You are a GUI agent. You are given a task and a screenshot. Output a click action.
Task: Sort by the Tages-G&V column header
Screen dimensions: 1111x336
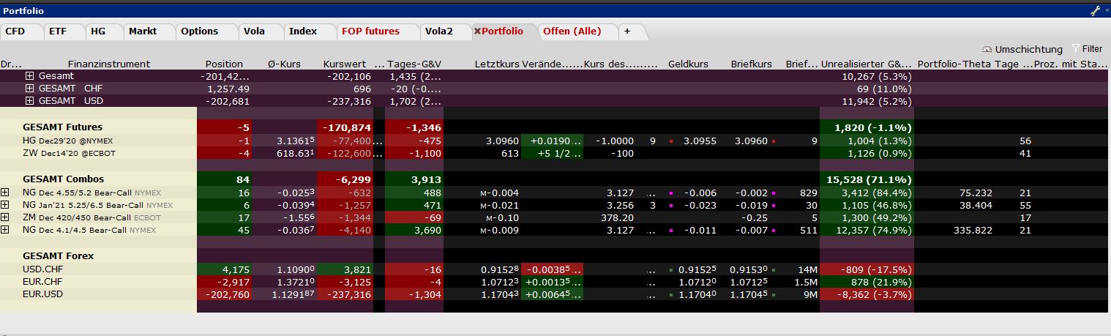click(x=414, y=64)
